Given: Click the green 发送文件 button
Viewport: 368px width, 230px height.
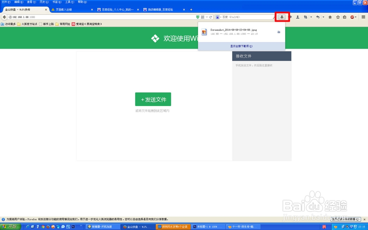Looking at the screenshot, I should (153, 99).
